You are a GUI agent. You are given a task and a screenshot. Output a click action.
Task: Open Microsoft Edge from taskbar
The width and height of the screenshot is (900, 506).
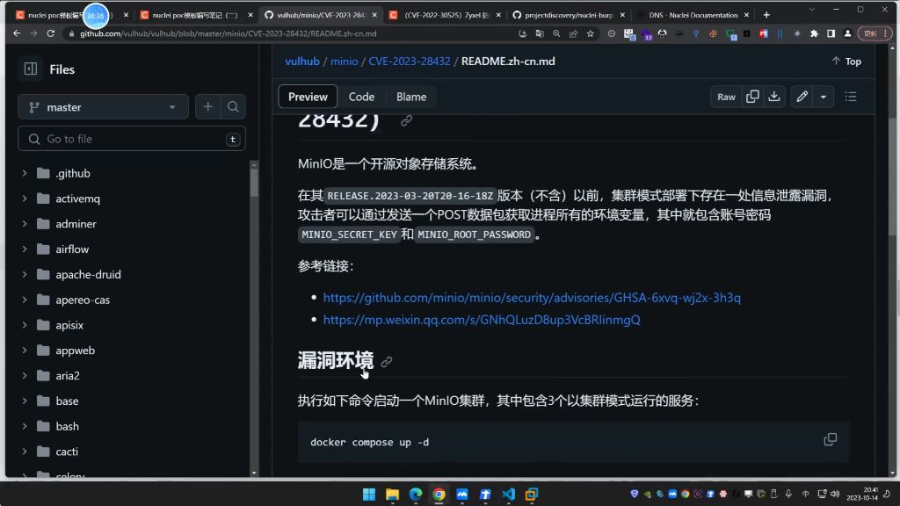[416, 494]
